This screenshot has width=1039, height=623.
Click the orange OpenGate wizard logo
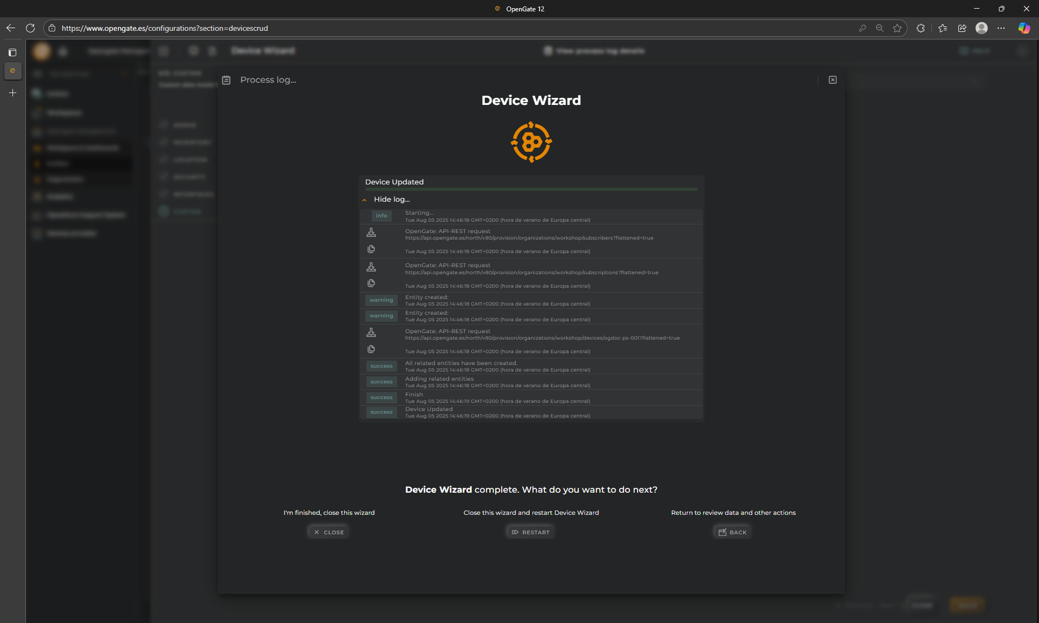531,142
